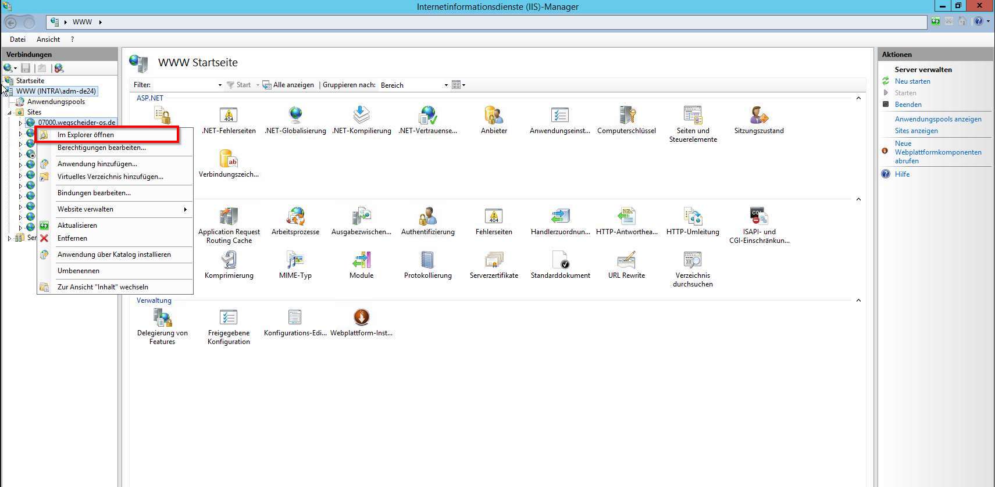Open Verbindungszeichenfolgen feature icon
995x487 pixels.
click(x=229, y=164)
